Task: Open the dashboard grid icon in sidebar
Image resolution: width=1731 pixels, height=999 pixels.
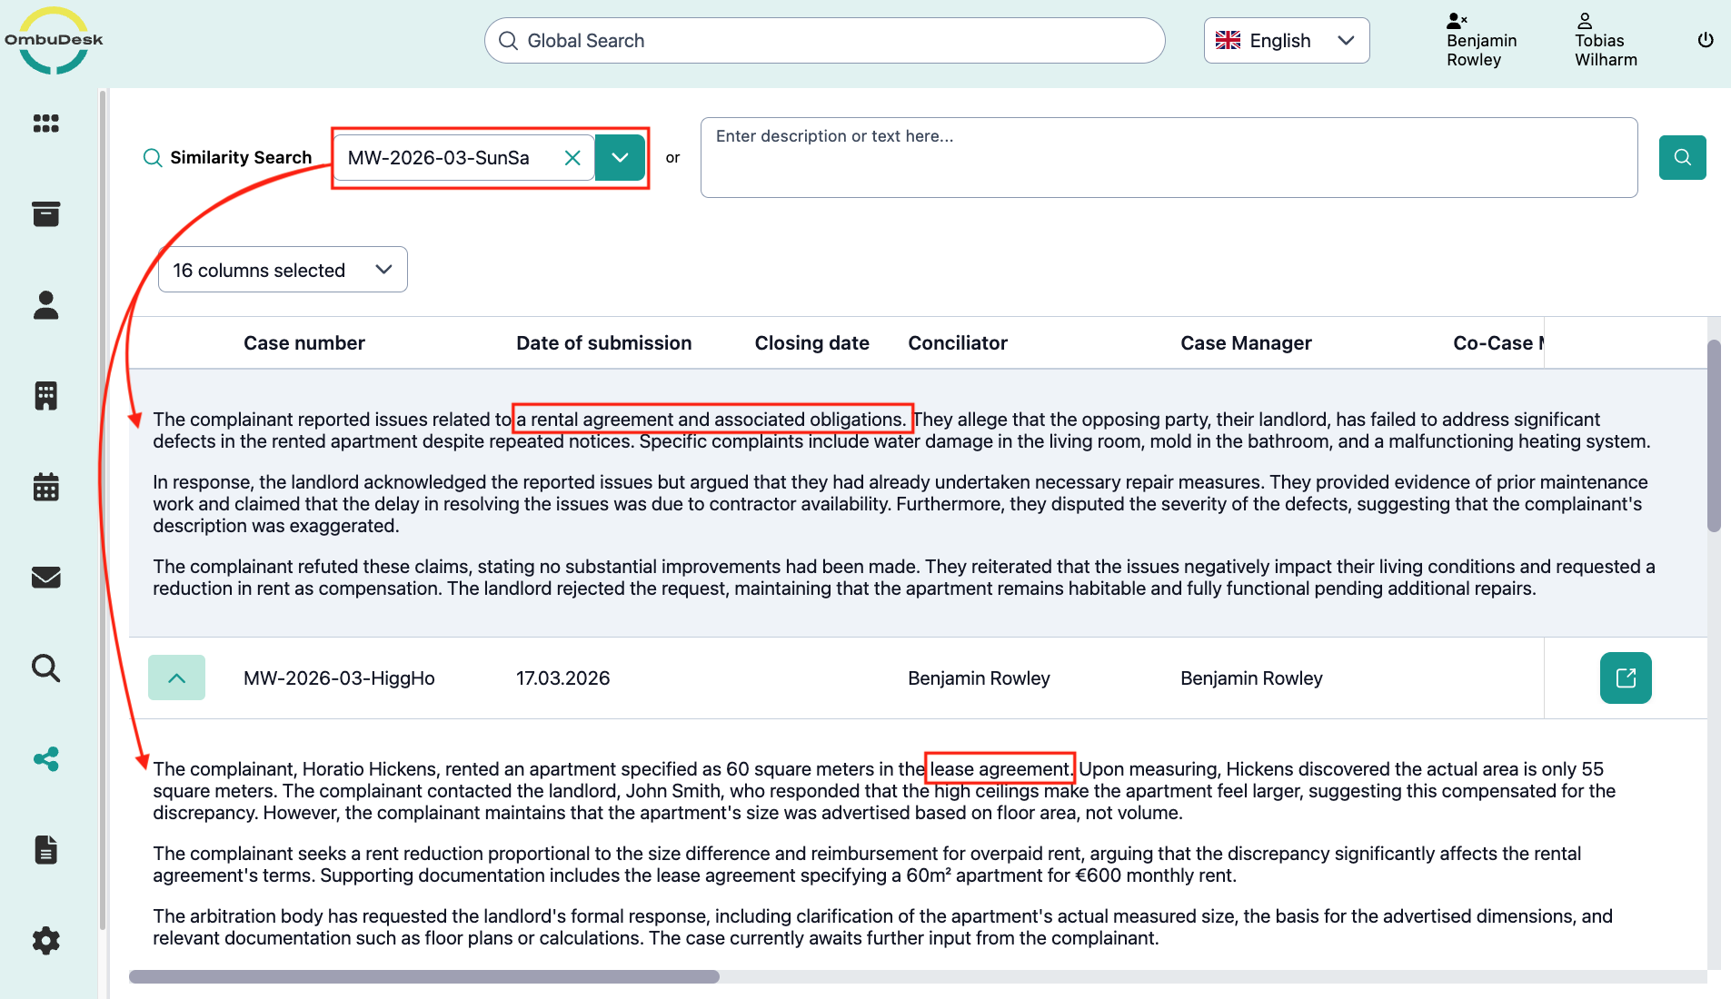Action: [x=46, y=124]
